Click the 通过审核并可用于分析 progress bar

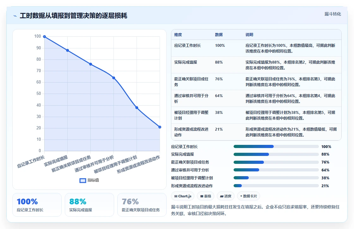pyautogui.click(x=276, y=170)
